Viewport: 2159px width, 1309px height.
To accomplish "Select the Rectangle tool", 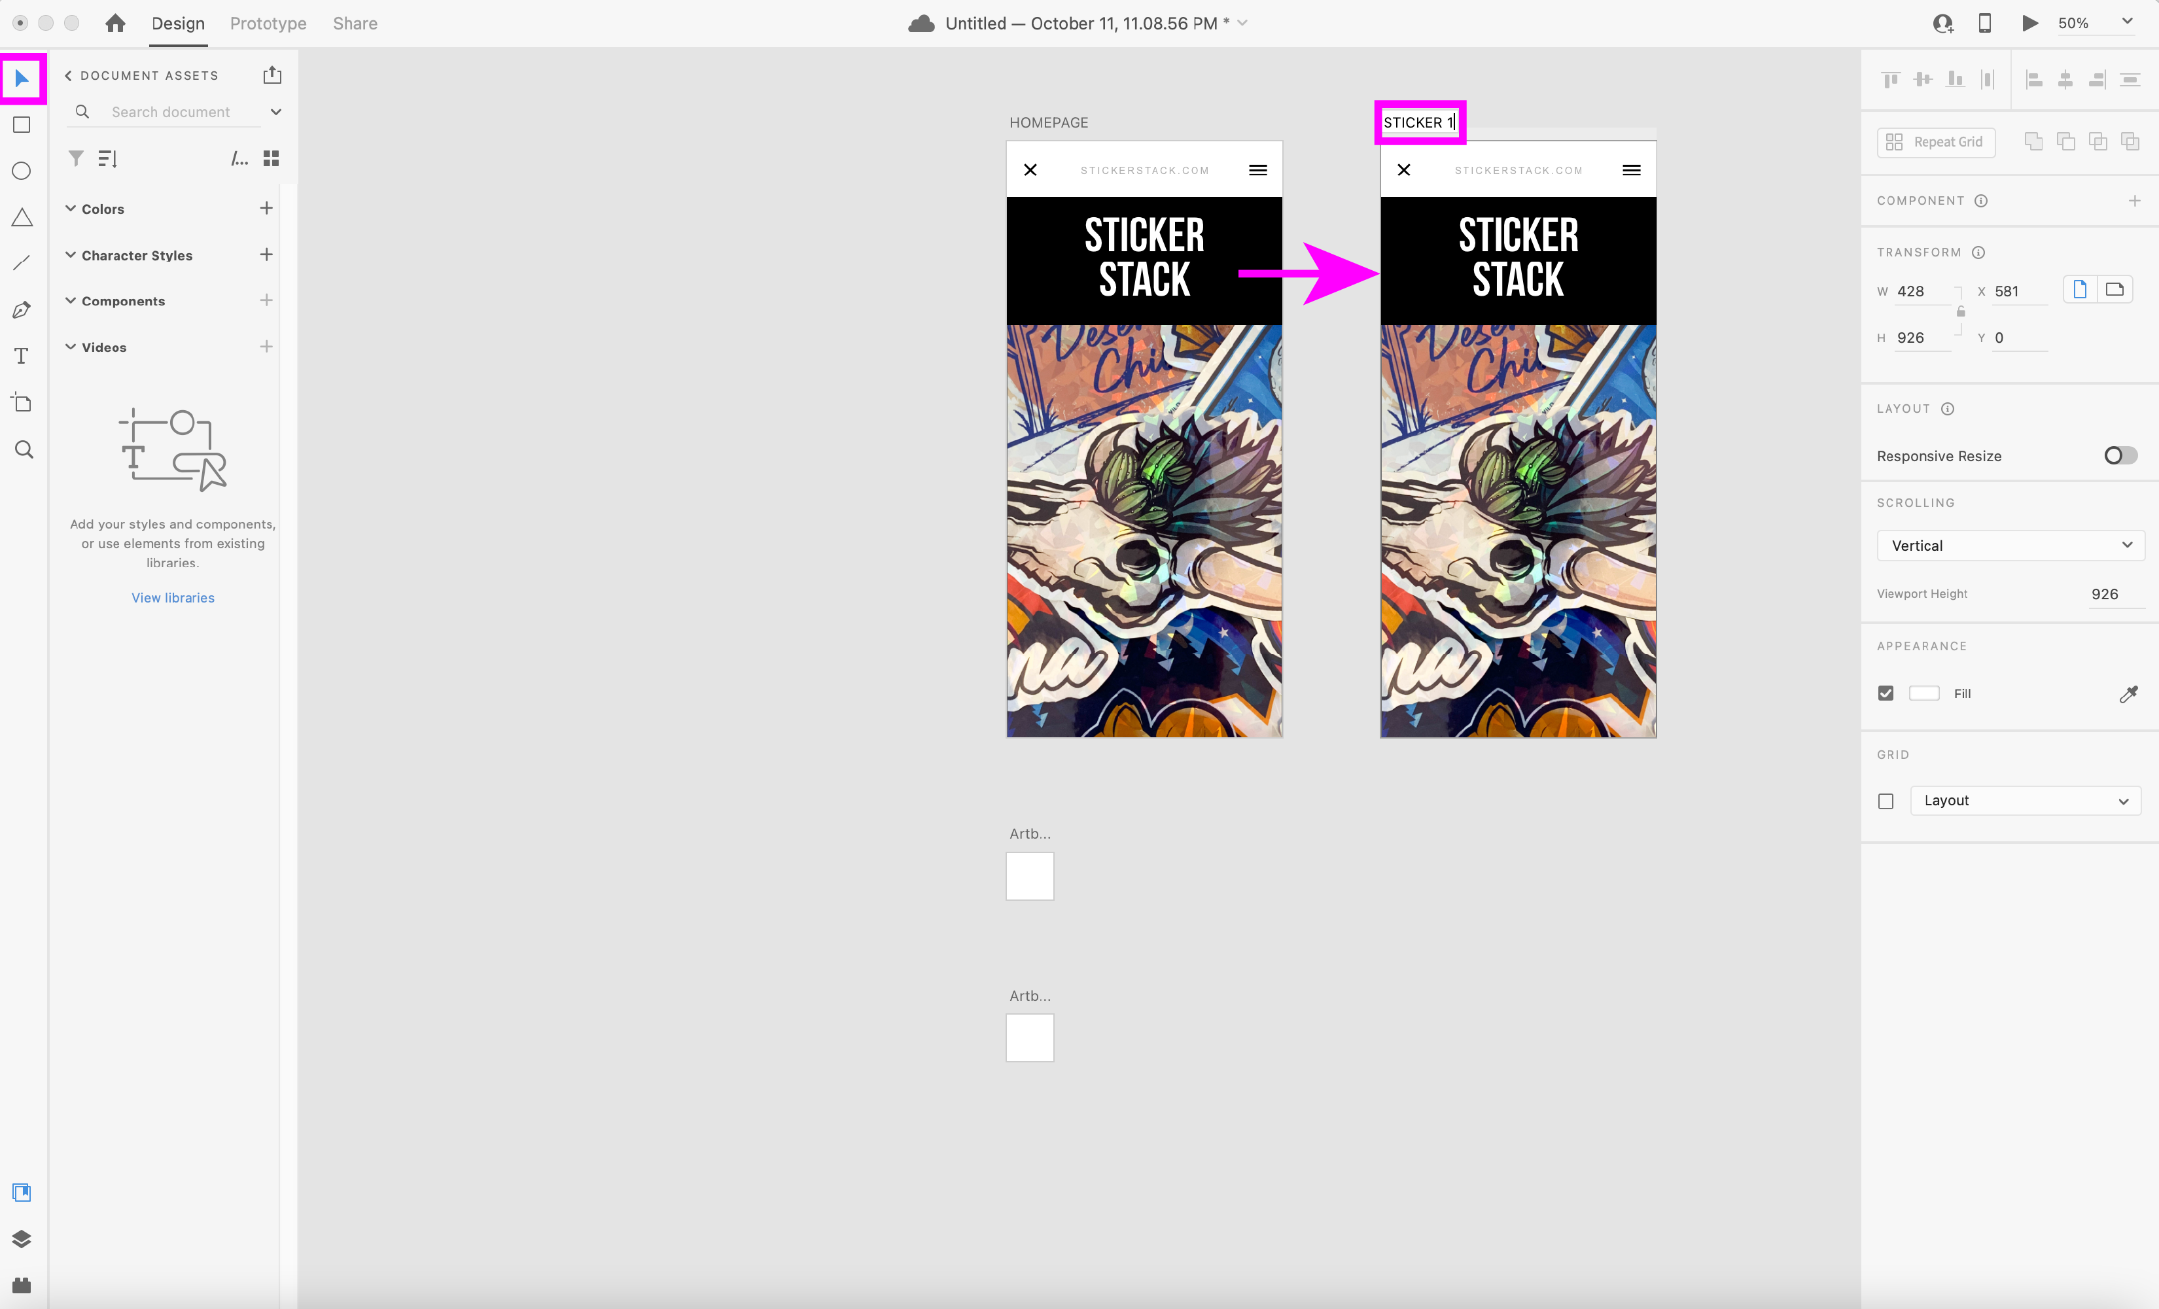I will click(22, 126).
